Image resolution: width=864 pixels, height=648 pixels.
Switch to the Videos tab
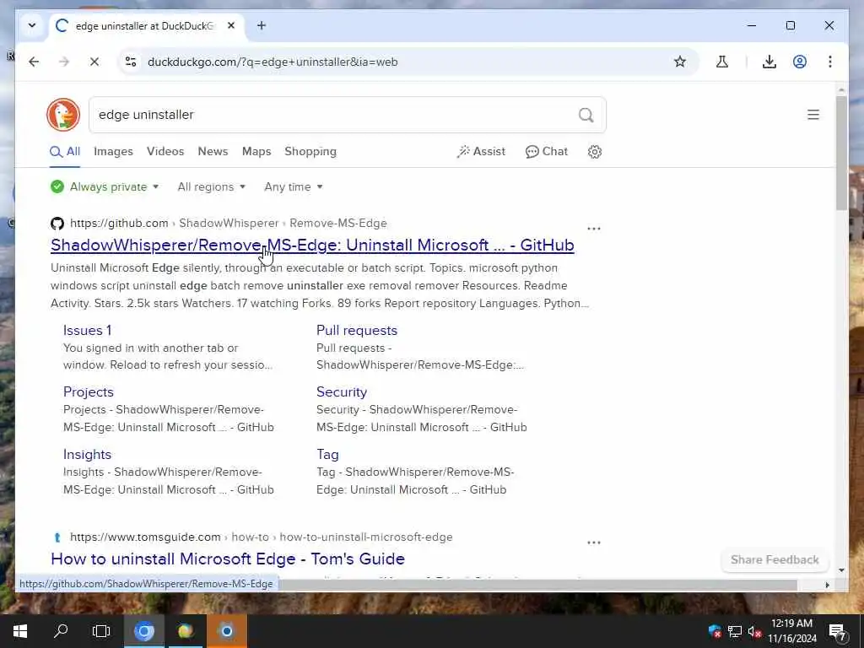pos(165,152)
